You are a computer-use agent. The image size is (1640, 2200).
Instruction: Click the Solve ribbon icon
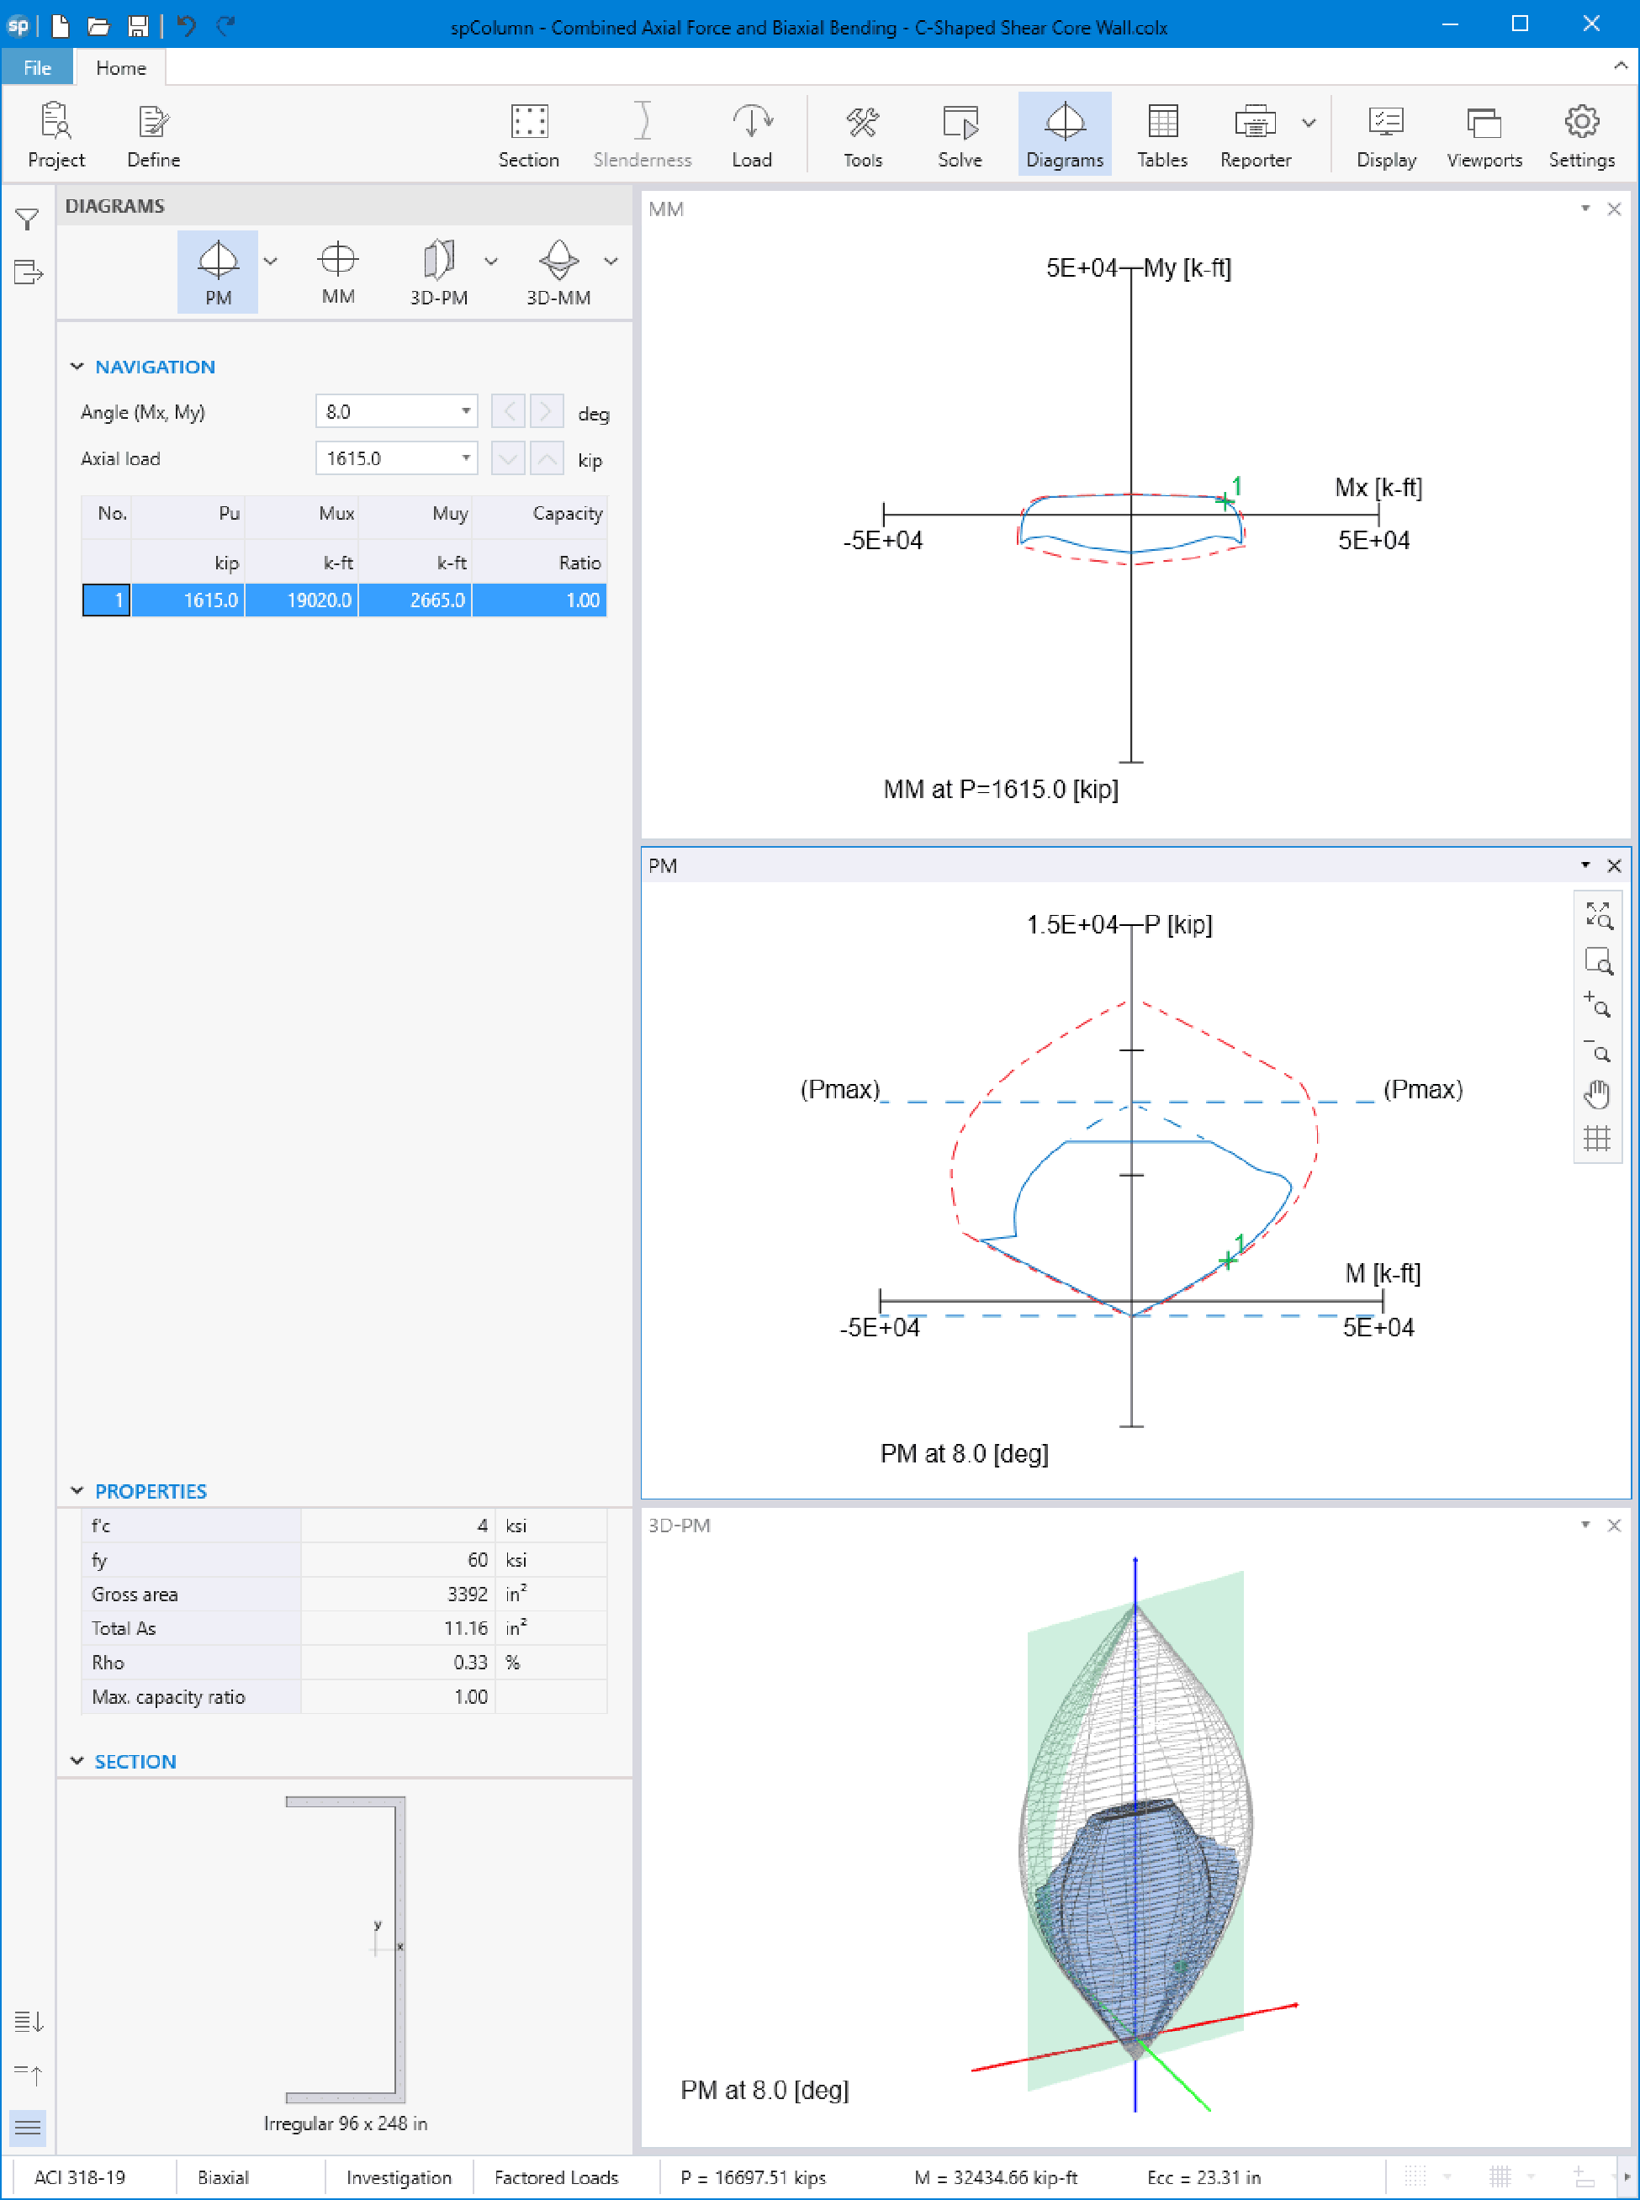(959, 135)
